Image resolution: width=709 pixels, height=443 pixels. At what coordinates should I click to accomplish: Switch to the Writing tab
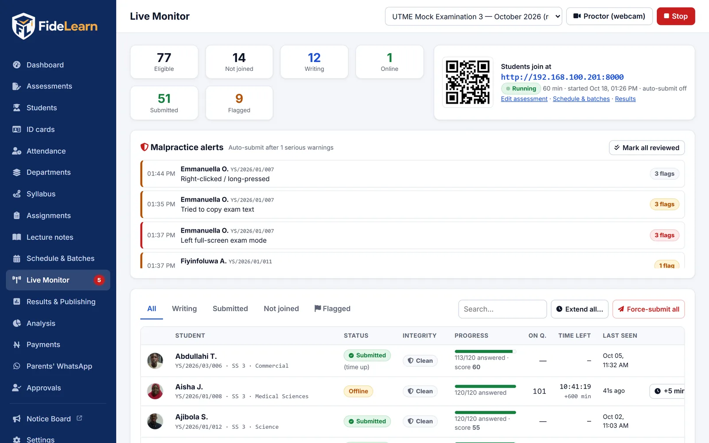click(184, 309)
